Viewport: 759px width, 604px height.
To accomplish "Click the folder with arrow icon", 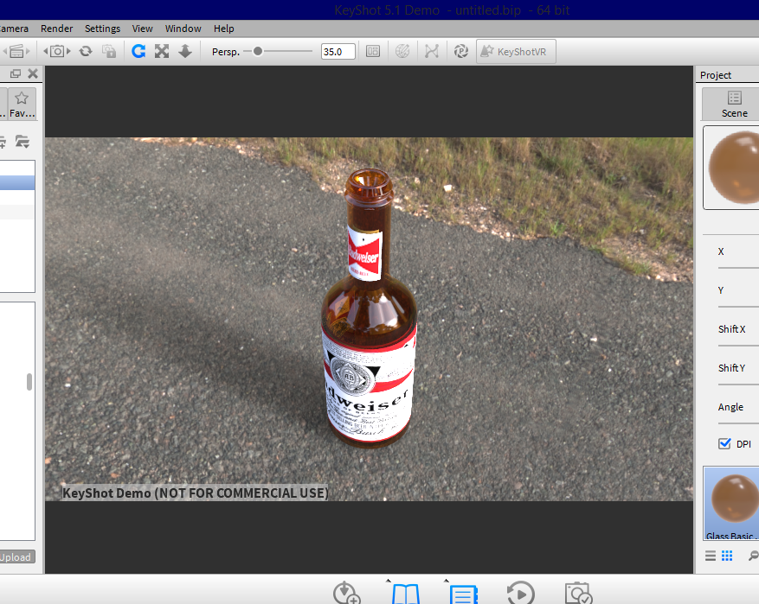I will tap(23, 142).
